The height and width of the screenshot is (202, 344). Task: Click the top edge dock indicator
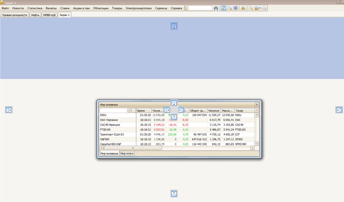[x=174, y=26]
